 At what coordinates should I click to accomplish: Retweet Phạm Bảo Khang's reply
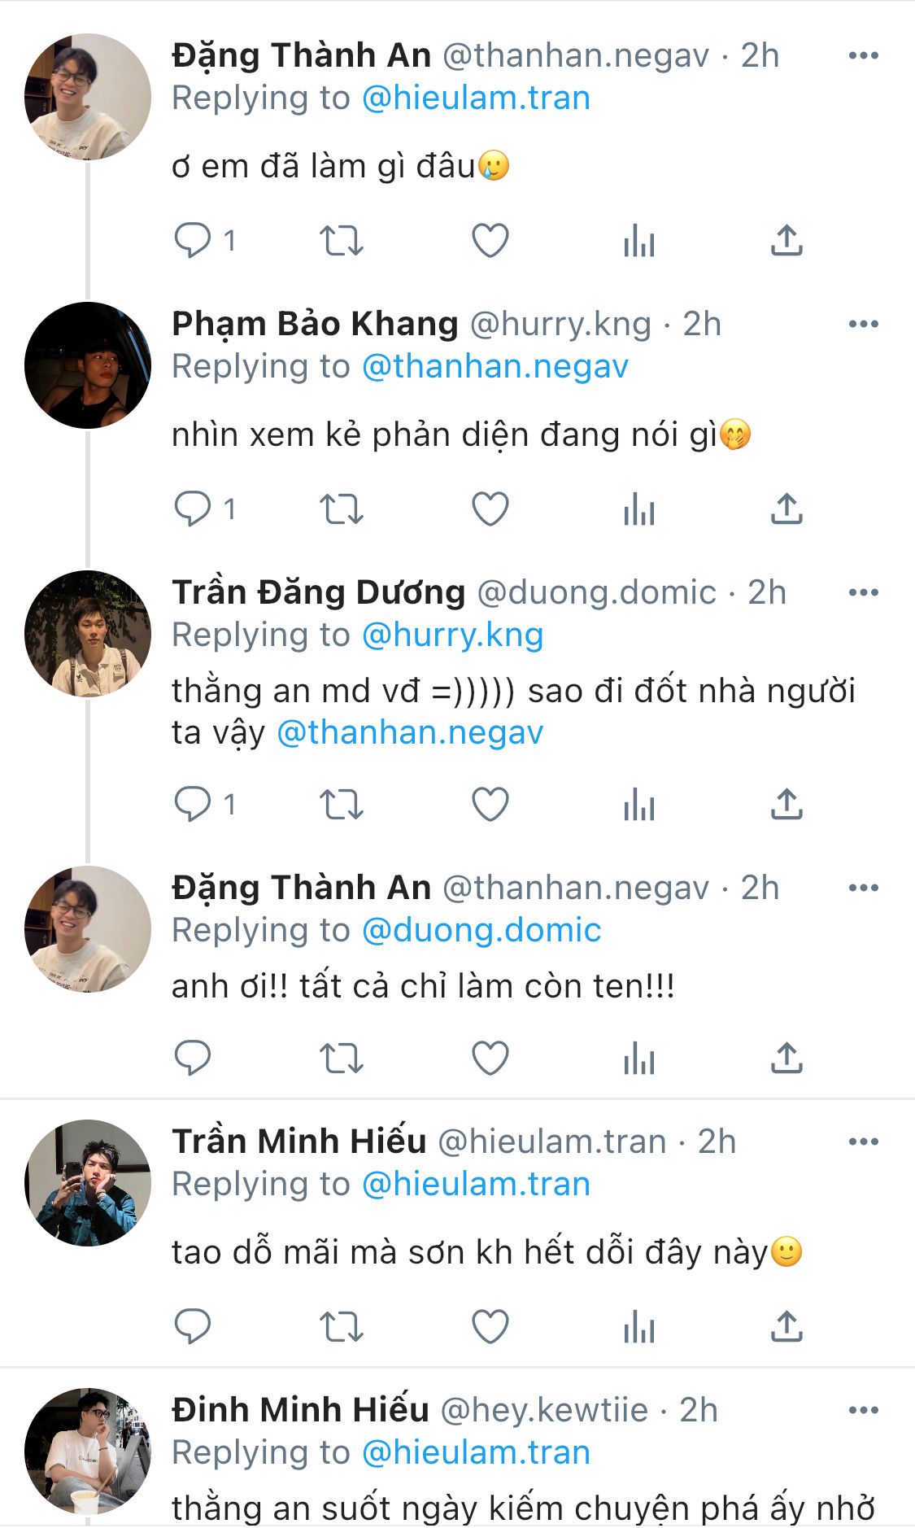(341, 509)
